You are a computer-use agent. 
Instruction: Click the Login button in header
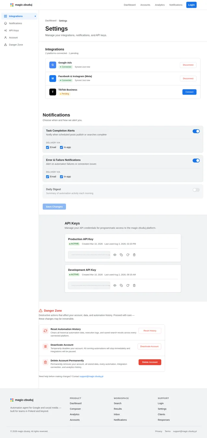point(191,5)
